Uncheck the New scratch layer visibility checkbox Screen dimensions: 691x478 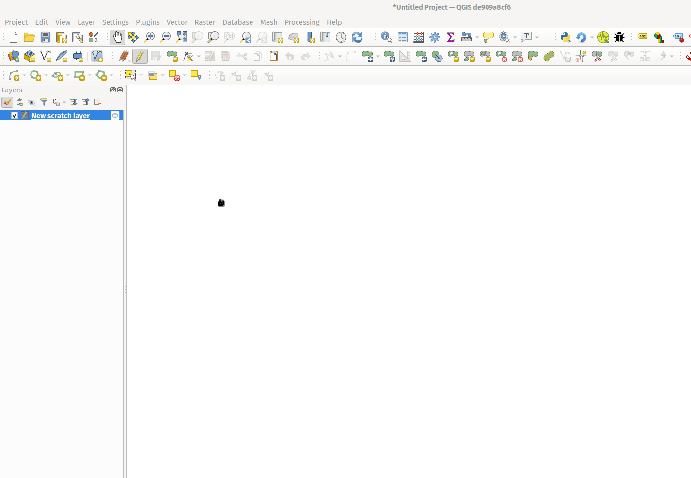pos(15,116)
